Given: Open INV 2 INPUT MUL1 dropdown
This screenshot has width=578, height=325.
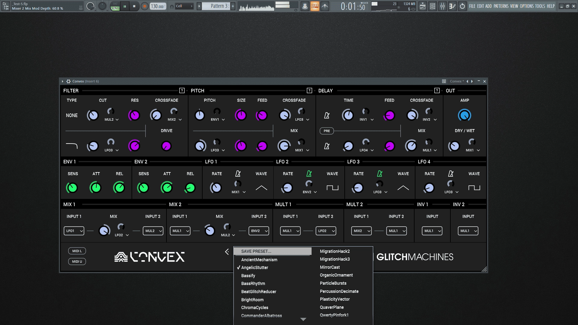Looking at the screenshot, I should coord(468,231).
